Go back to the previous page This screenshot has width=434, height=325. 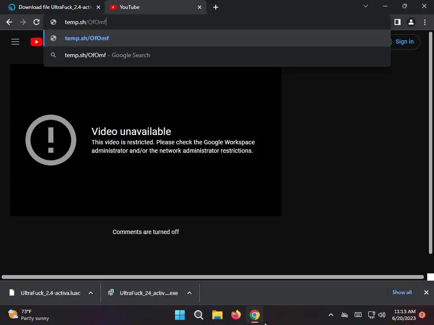[x=9, y=22]
